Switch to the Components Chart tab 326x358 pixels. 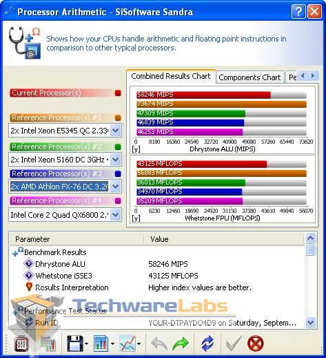tap(249, 77)
